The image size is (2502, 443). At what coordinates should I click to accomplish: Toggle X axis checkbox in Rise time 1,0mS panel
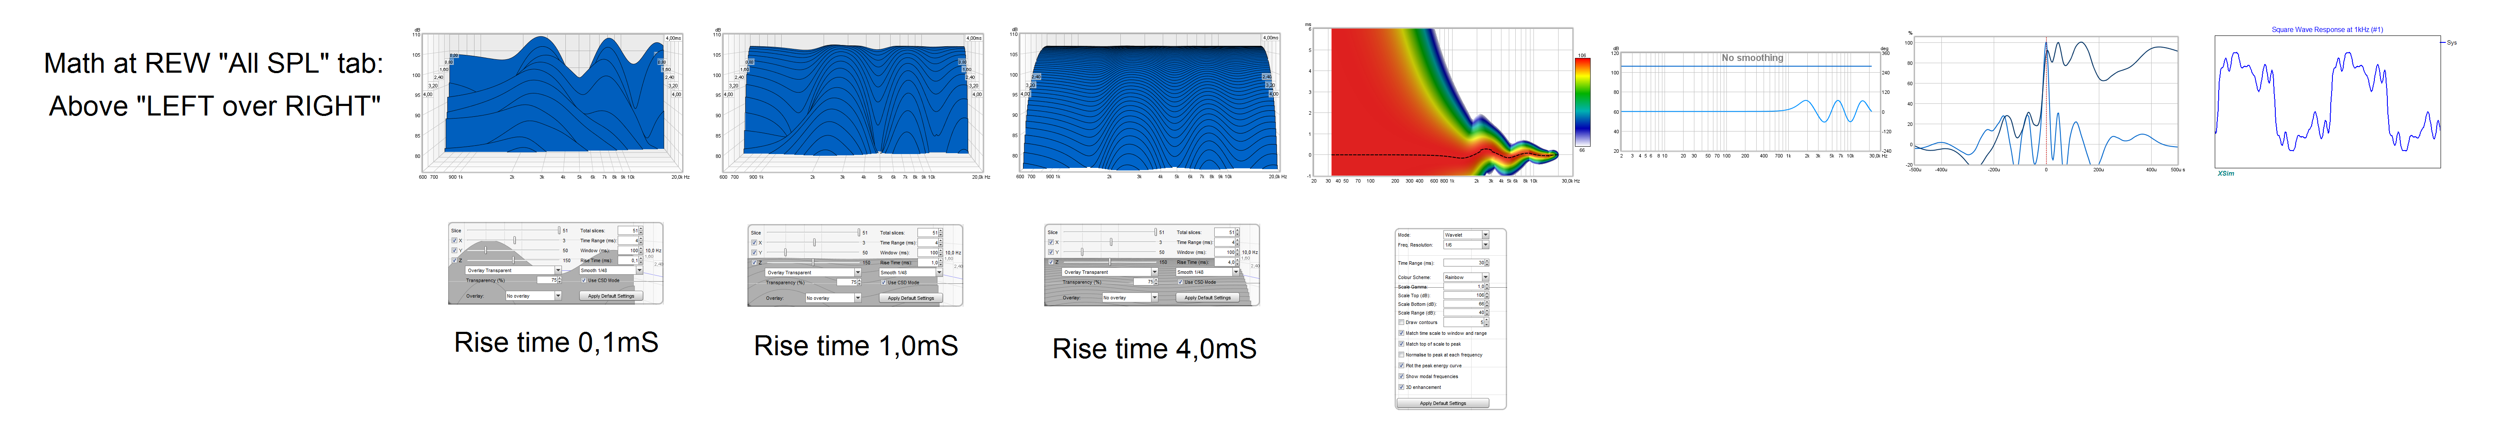click(x=755, y=243)
